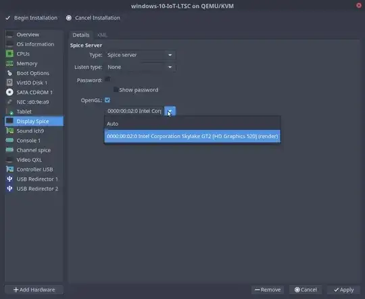The height and width of the screenshot is (299, 365).
Task: Click Cancel Installation
Action: pyautogui.click(x=93, y=18)
